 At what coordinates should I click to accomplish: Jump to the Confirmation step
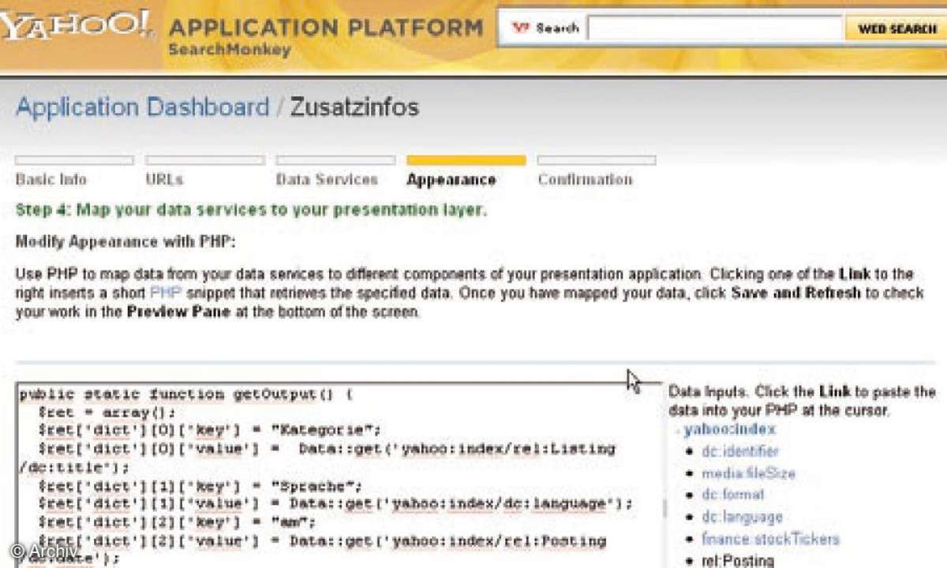pyautogui.click(x=585, y=179)
